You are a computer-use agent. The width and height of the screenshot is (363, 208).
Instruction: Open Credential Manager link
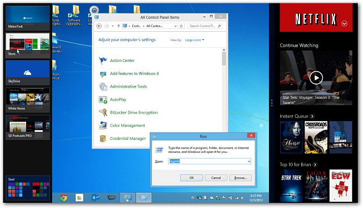click(x=128, y=139)
